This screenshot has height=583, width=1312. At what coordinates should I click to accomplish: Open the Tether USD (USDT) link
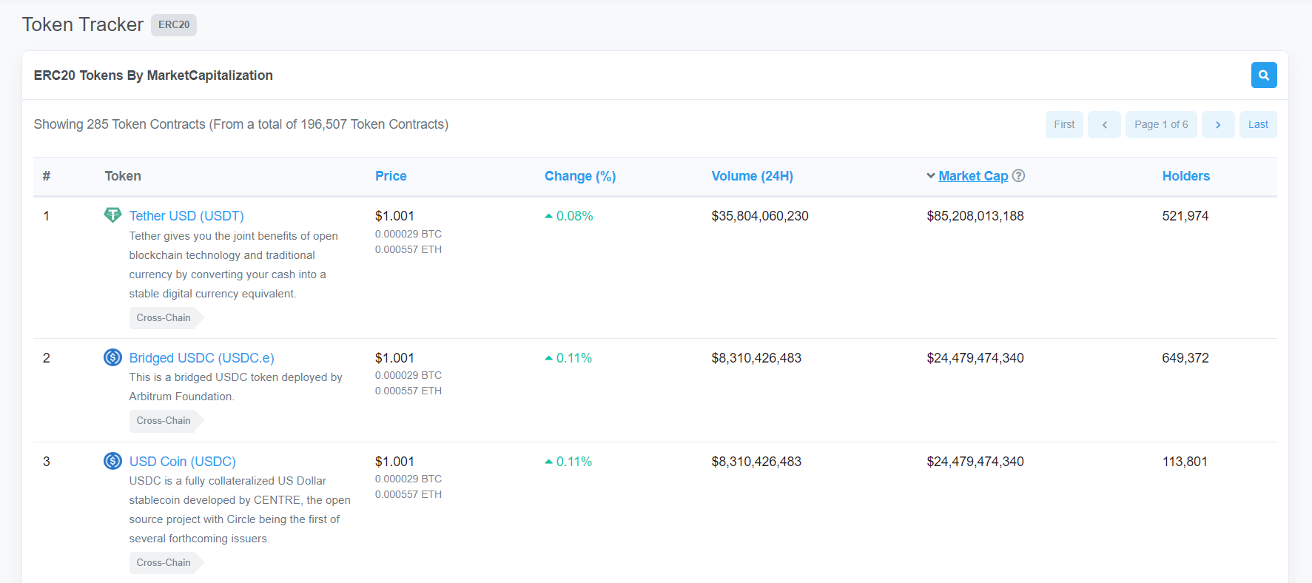pos(186,216)
